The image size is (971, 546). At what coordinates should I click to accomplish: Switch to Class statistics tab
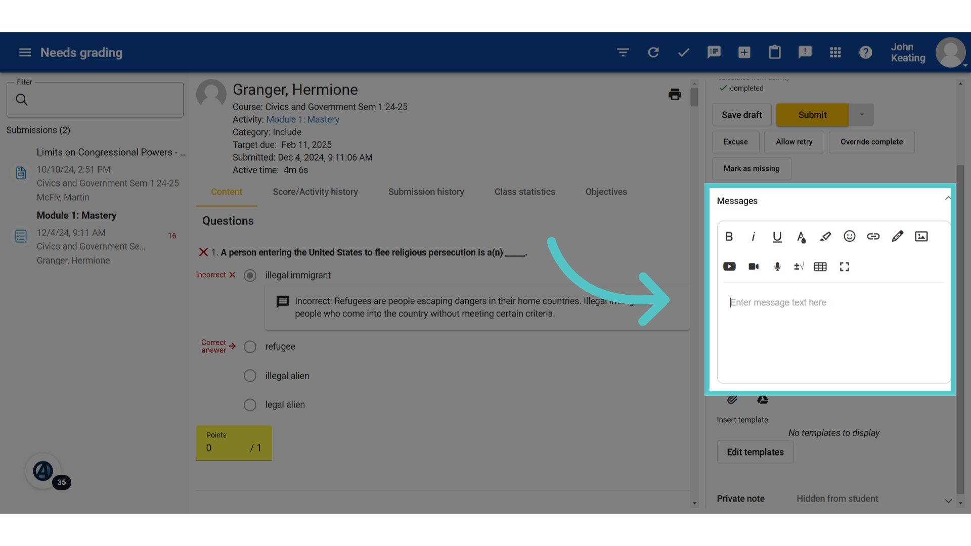point(524,192)
